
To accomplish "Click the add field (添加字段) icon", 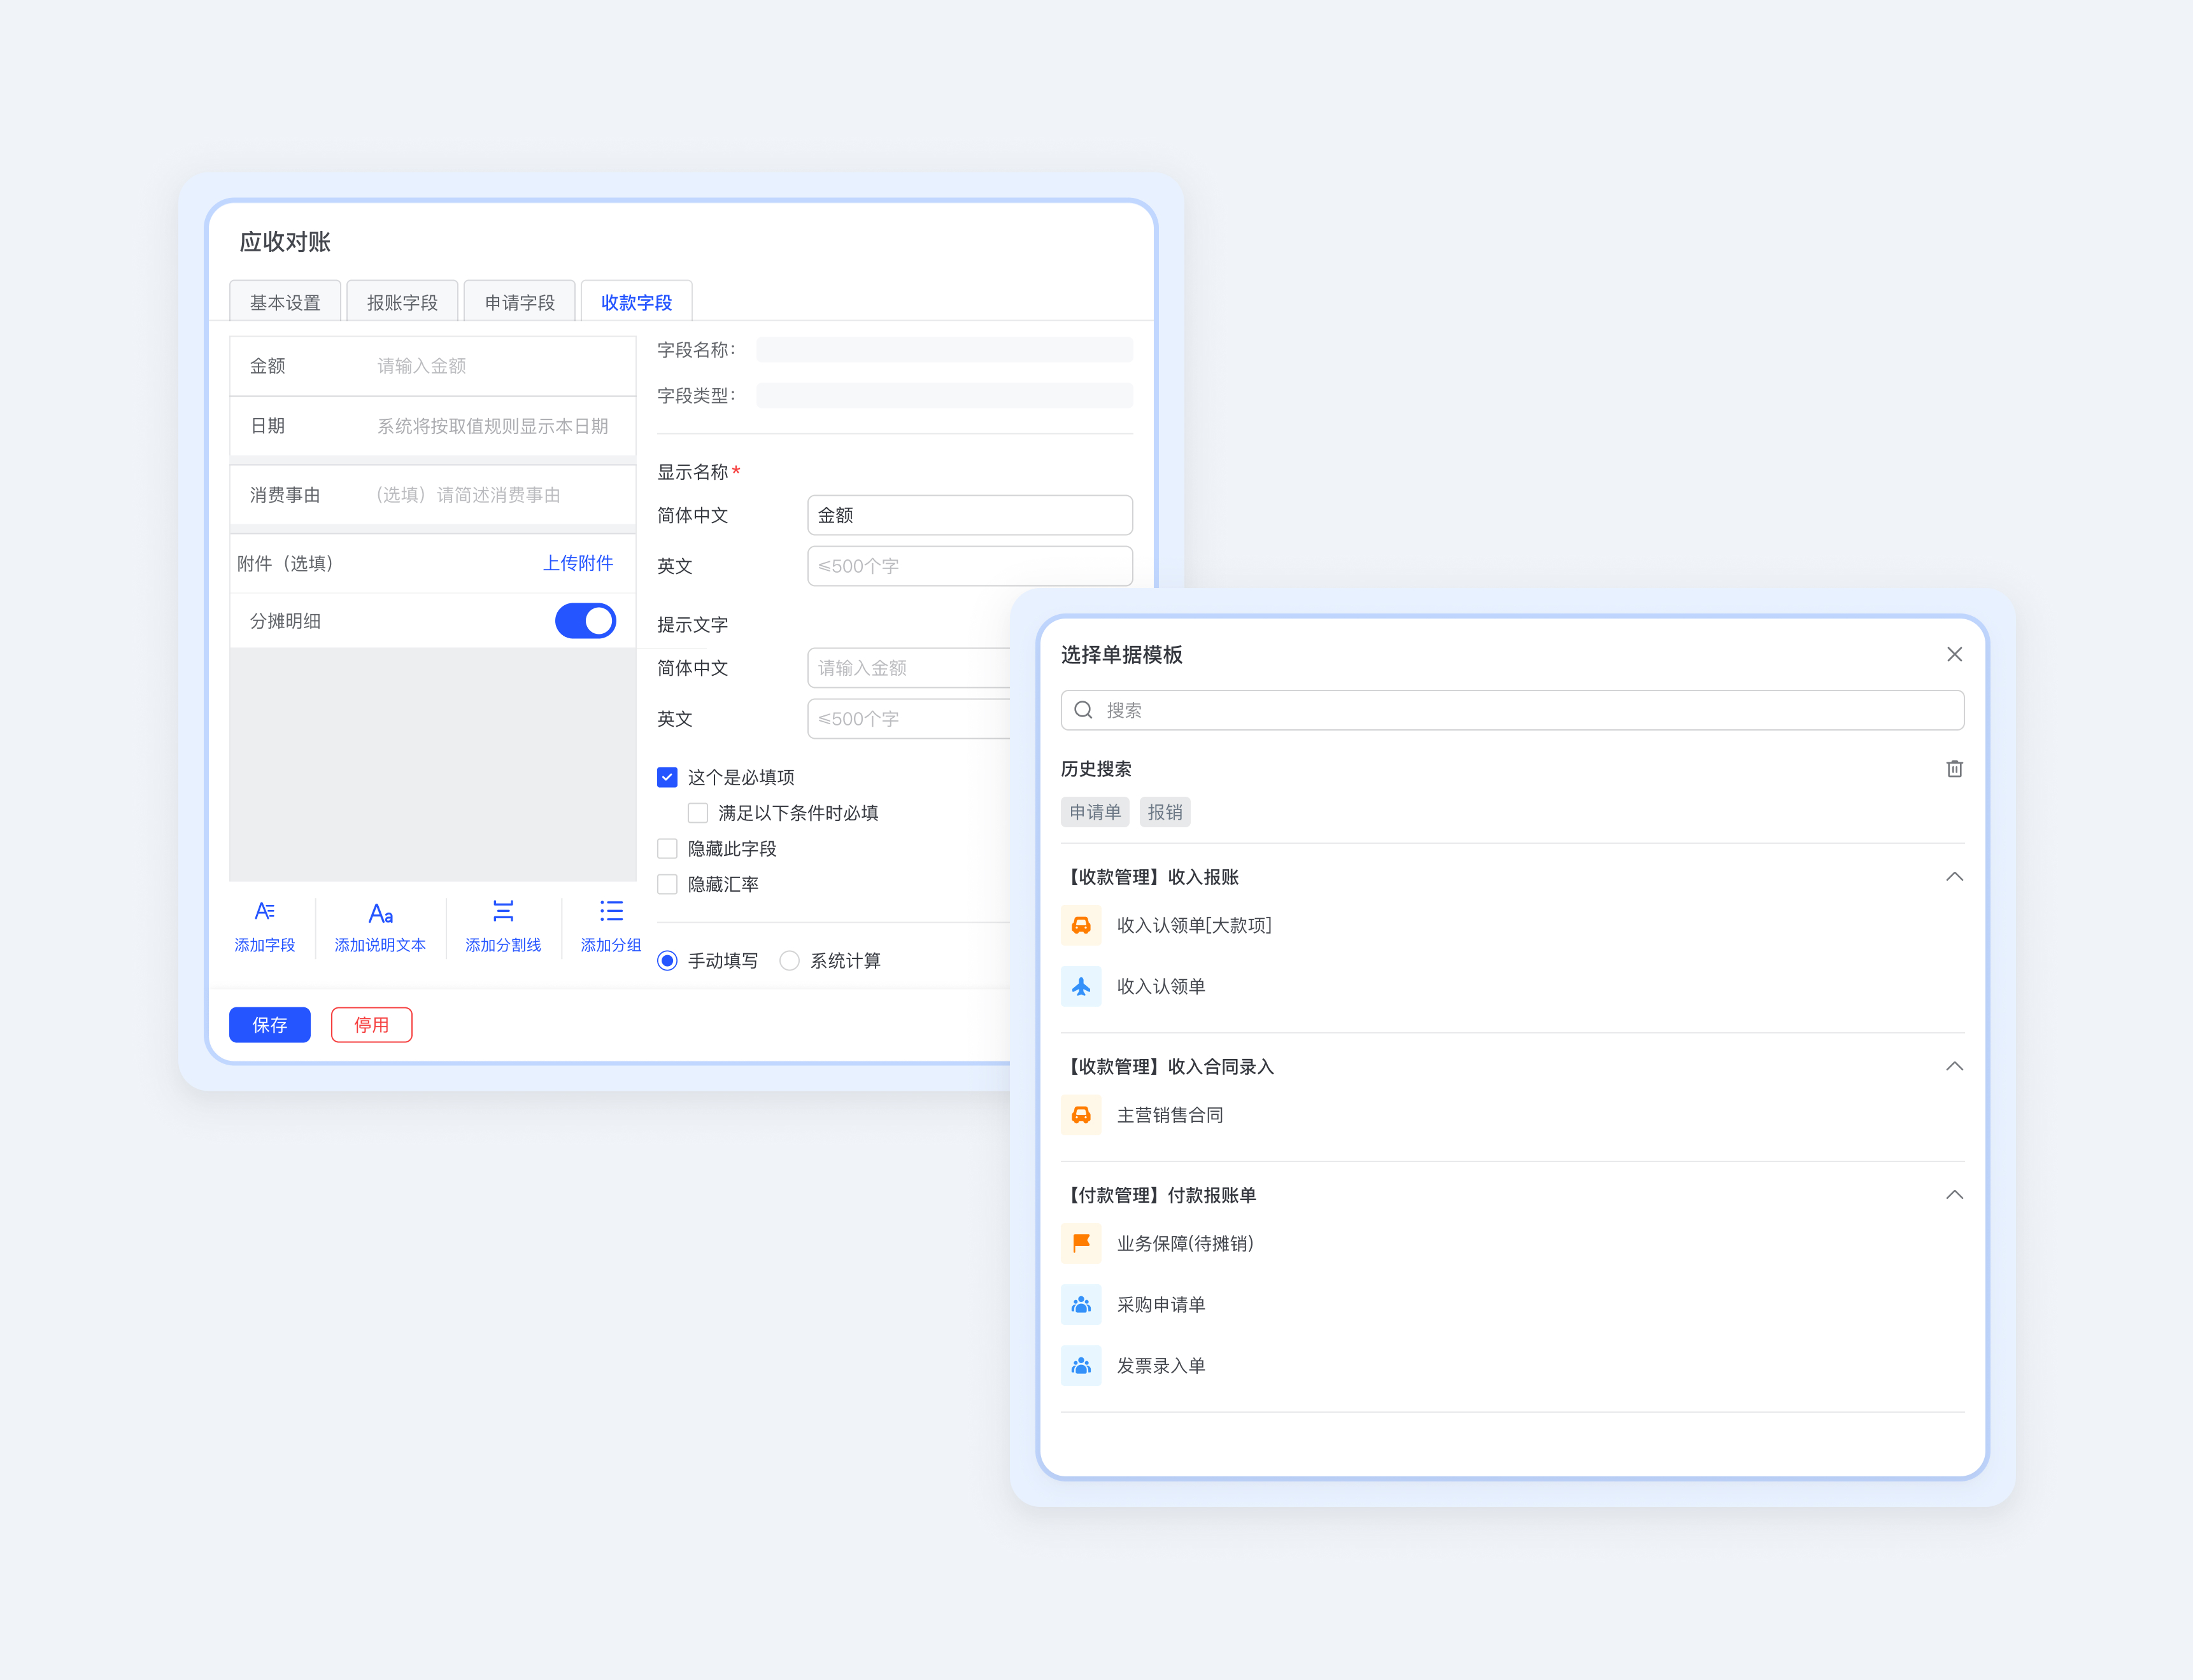I will point(264,911).
